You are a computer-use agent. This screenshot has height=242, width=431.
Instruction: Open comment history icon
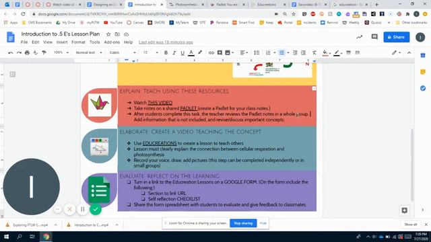pos(374,37)
